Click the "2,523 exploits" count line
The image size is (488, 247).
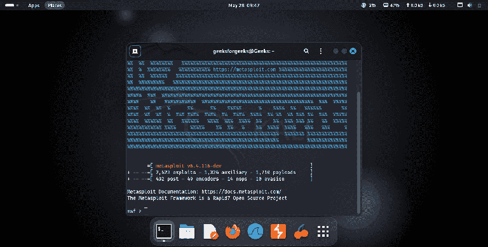click(226, 172)
